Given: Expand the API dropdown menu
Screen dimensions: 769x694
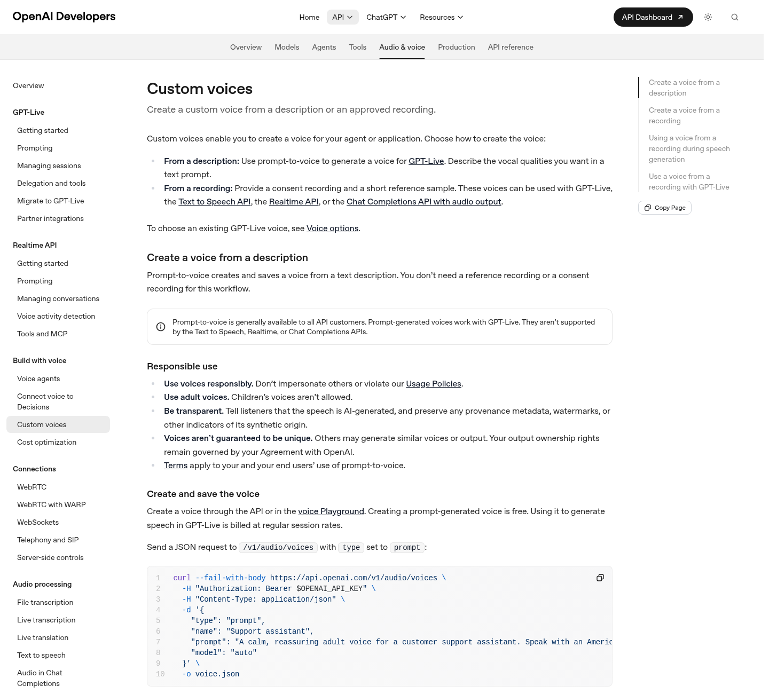Looking at the screenshot, I should click(342, 17).
